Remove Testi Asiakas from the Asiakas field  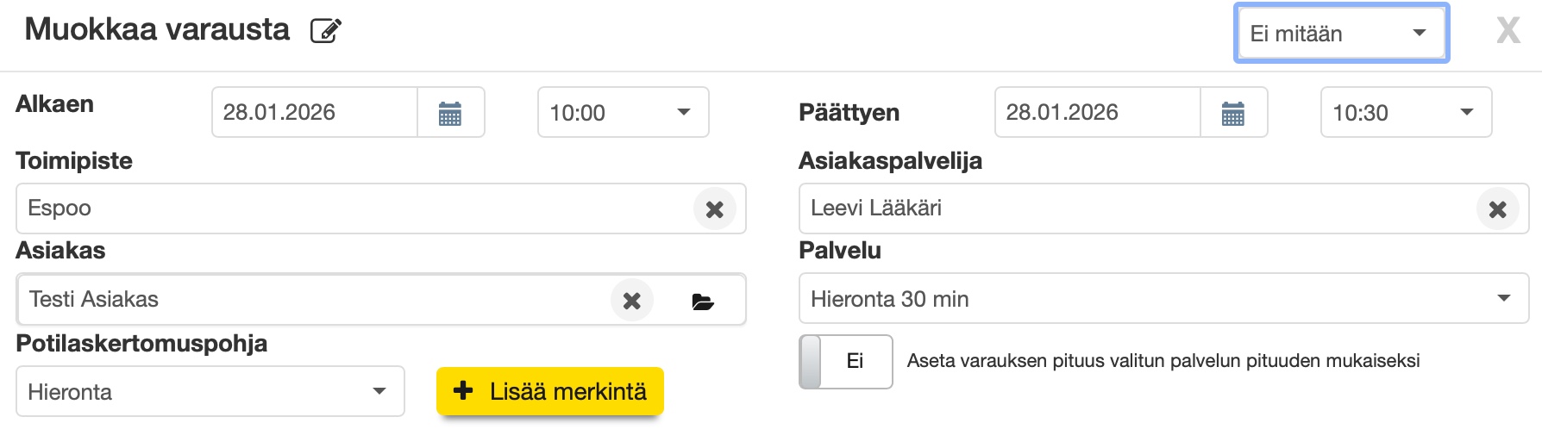click(632, 300)
